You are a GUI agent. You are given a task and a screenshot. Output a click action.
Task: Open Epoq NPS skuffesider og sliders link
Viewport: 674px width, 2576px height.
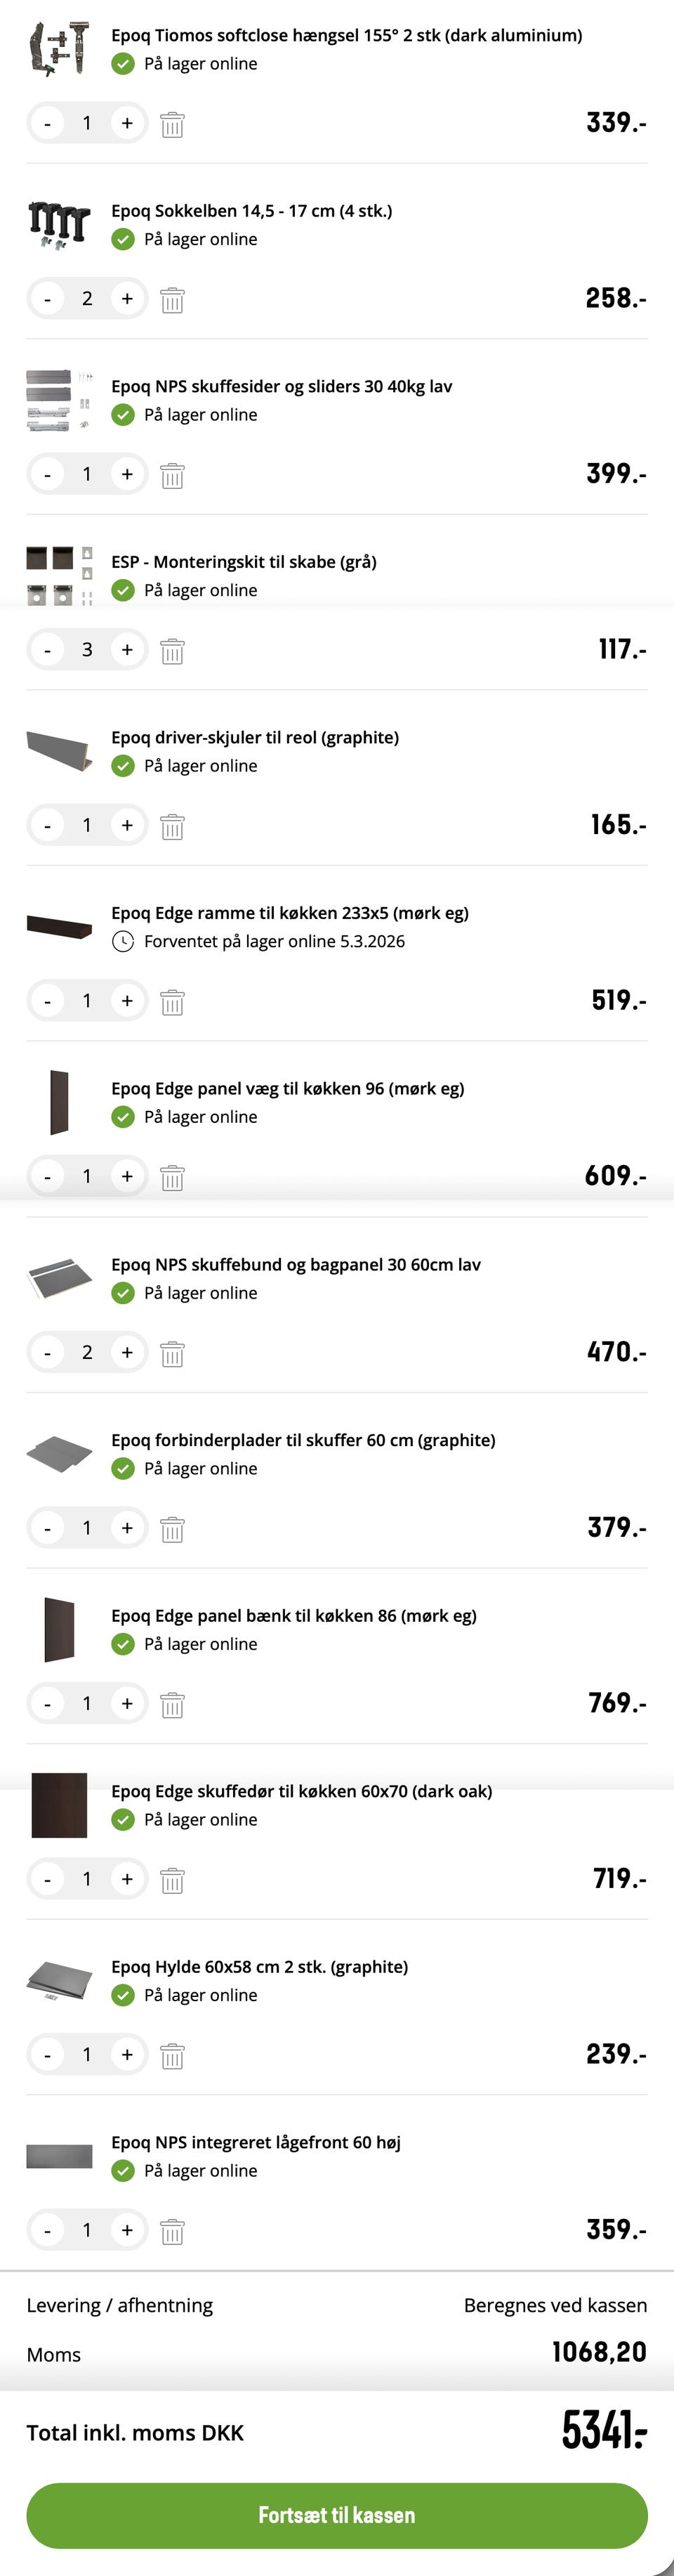pos(282,386)
